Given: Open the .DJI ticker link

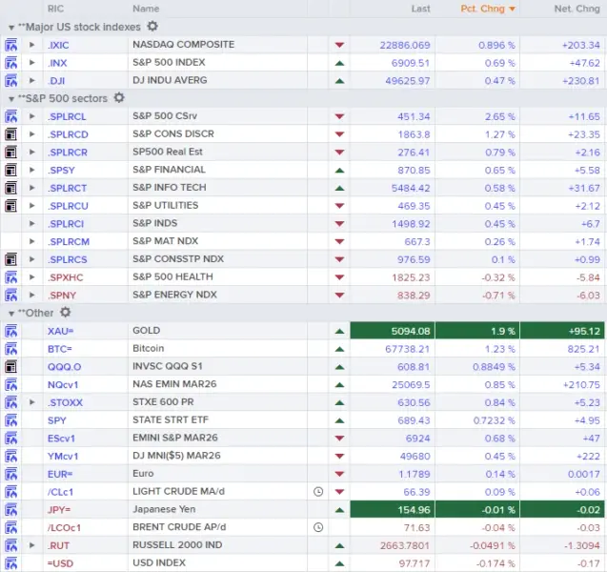Looking at the screenshot, I should click(56, 81).
